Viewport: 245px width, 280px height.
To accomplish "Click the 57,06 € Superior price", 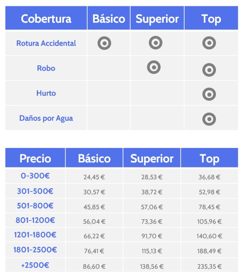I will click(152, 207).
